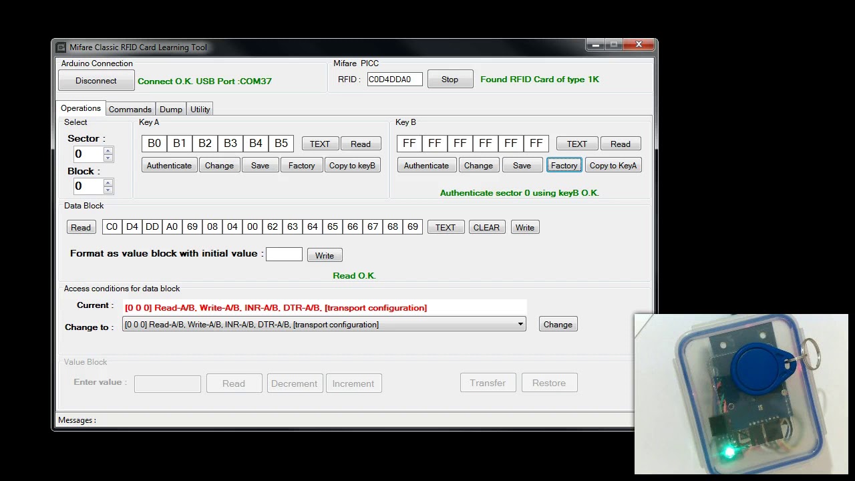Click data block byte A0
This screenshot has width=855, height=481.
coord(172,227)
